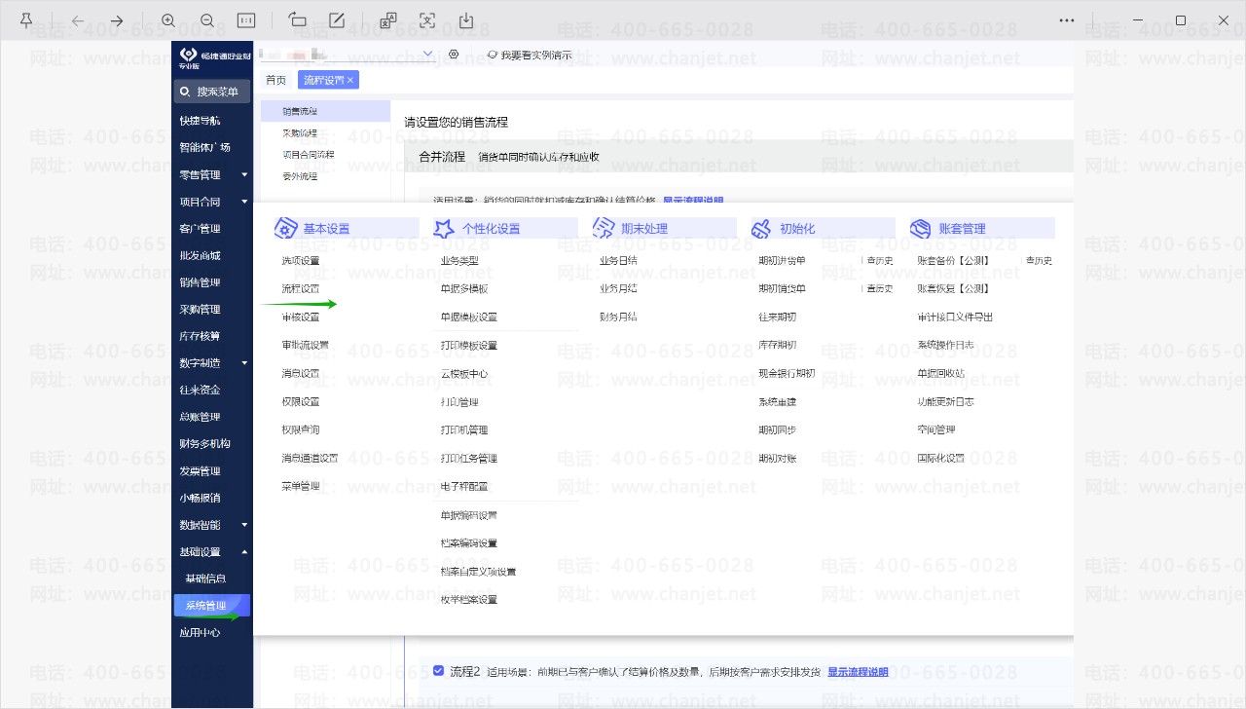This screenshot has height=709, width=1246.
Task: Open 系统管理 in the sidebar
Action: point(212,606)
